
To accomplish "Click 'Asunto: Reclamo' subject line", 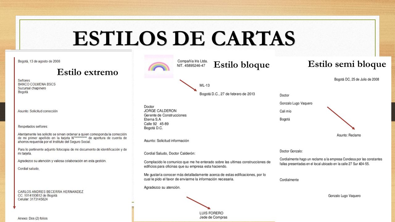I will point(349,135).
